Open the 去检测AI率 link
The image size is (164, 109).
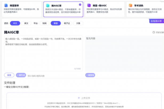156,21
